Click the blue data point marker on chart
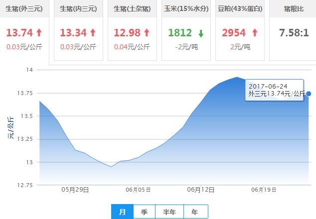The width and height of the screenshot is (316, 219). tap(309, 94)
